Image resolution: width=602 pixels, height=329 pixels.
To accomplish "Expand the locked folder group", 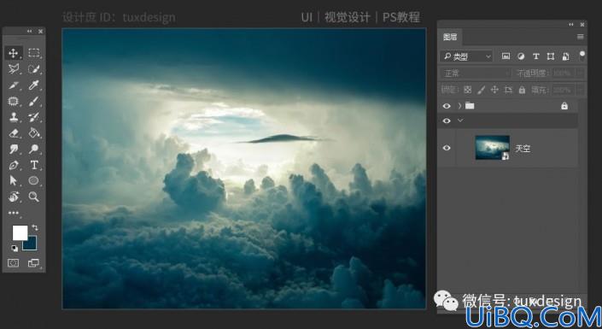I will pos(459,106).
